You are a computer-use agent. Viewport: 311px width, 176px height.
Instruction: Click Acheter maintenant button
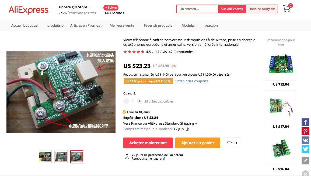point(148,143)
